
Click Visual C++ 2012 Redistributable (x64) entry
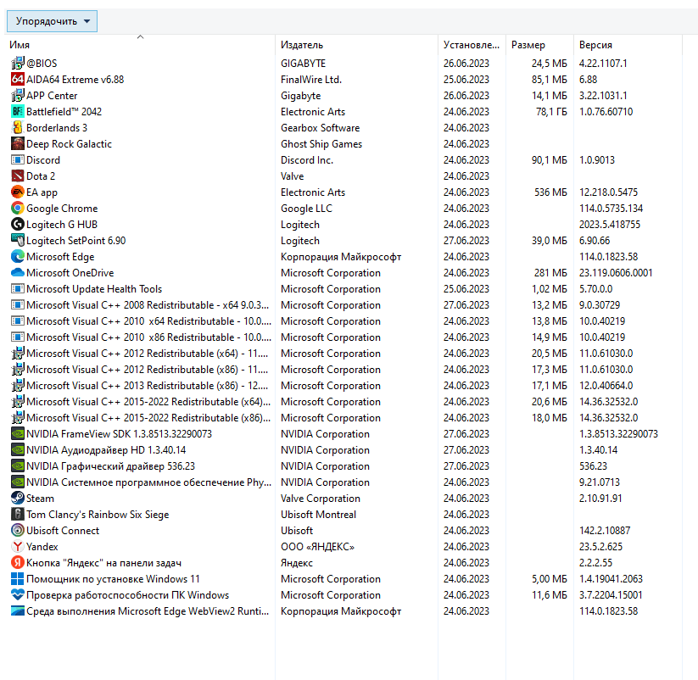147,354
